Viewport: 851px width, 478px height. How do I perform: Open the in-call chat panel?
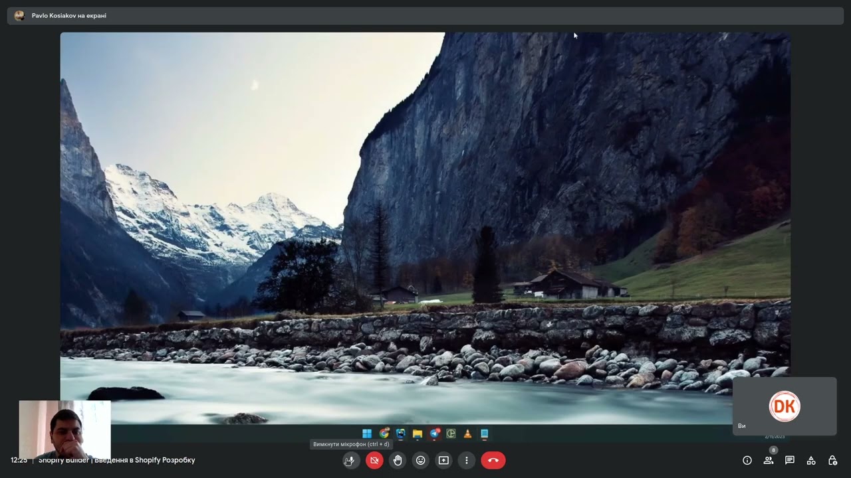click(790, 460)
